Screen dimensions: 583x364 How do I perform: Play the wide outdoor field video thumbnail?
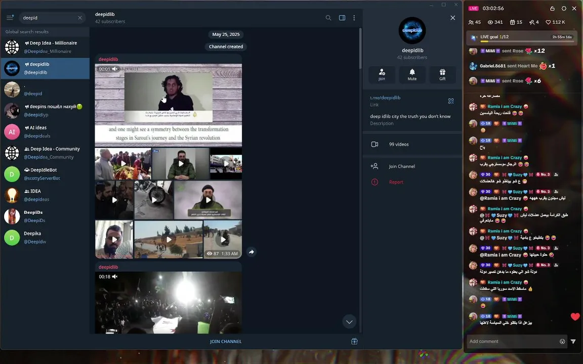click(169, 239)
